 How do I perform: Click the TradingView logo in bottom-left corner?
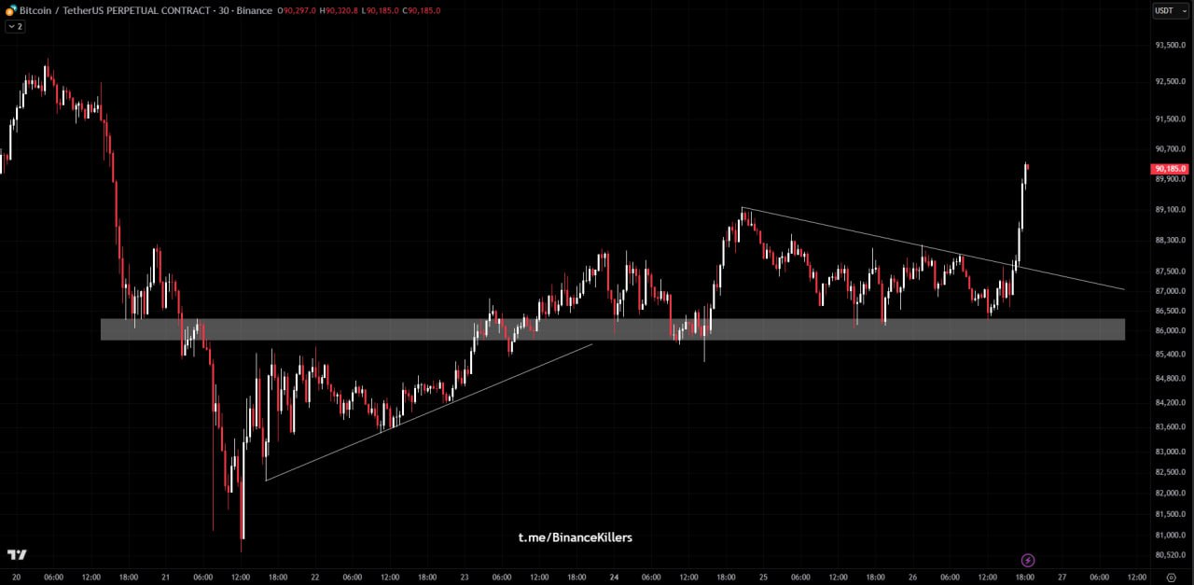(17, 555)
